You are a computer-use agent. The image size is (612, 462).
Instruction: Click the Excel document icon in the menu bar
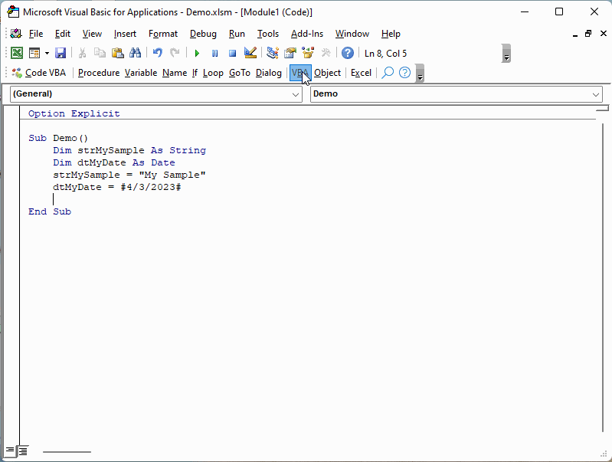point(16,34)
